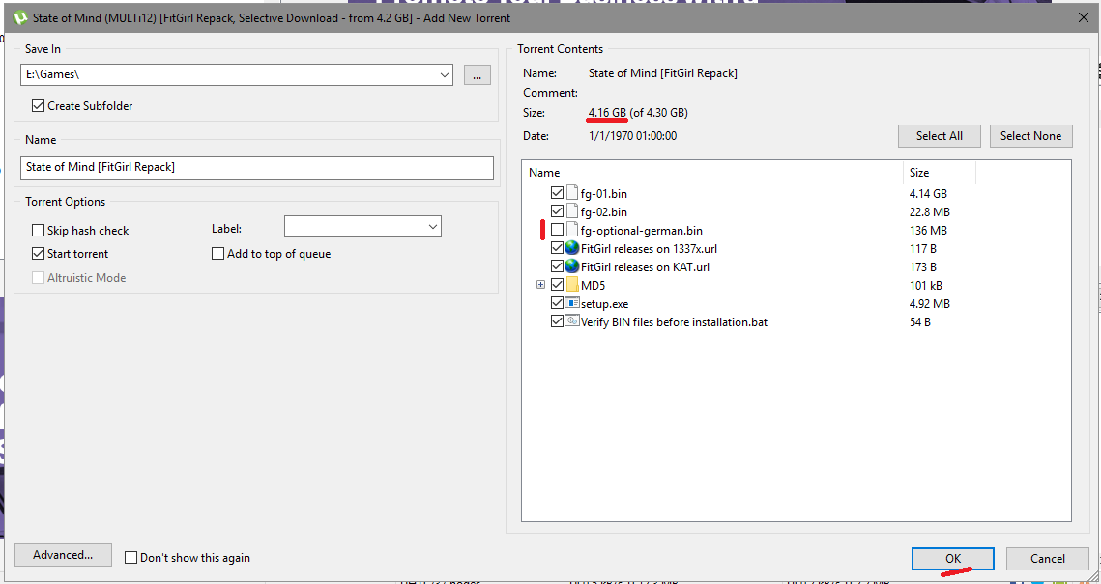
Task: Select setup.exe file name
Action: (604, 303)
